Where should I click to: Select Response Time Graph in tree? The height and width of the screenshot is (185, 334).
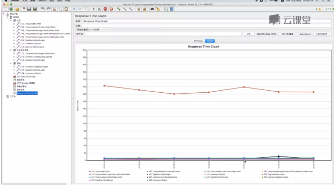point(27,93)
